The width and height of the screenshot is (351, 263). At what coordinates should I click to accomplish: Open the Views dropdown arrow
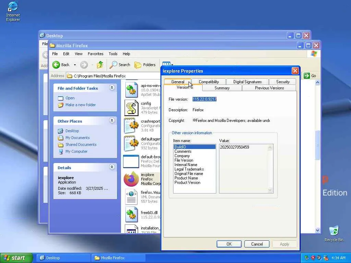[172, 65]
